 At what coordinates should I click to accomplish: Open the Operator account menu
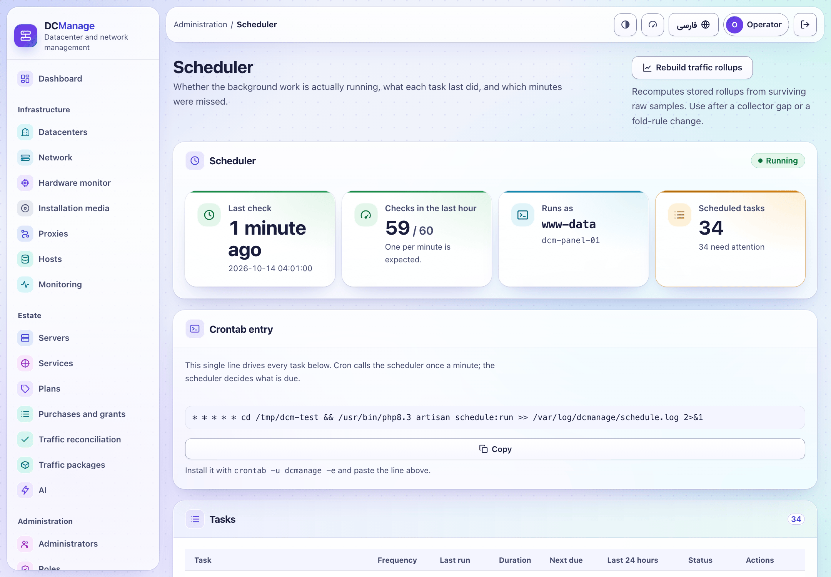point(756,25)
